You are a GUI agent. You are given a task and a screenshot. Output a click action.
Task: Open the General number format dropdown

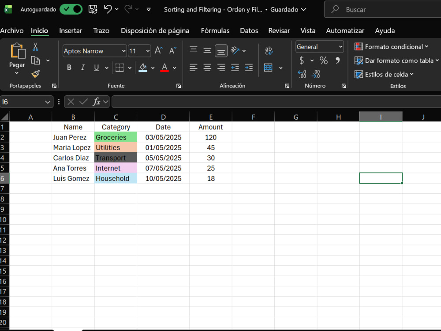point(340,47)
